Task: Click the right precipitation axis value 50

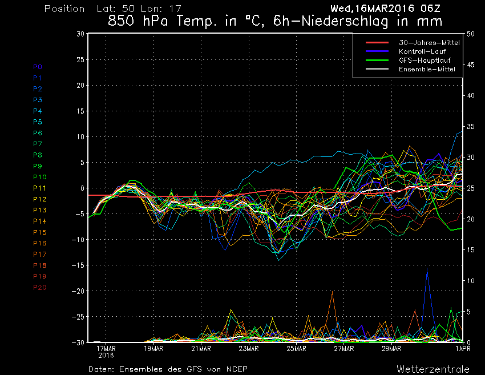Action: pyautogui.click(x=471, y=34)
